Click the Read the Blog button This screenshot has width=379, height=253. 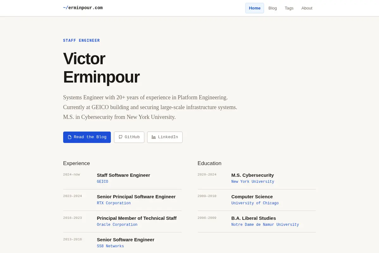(87, 137)
